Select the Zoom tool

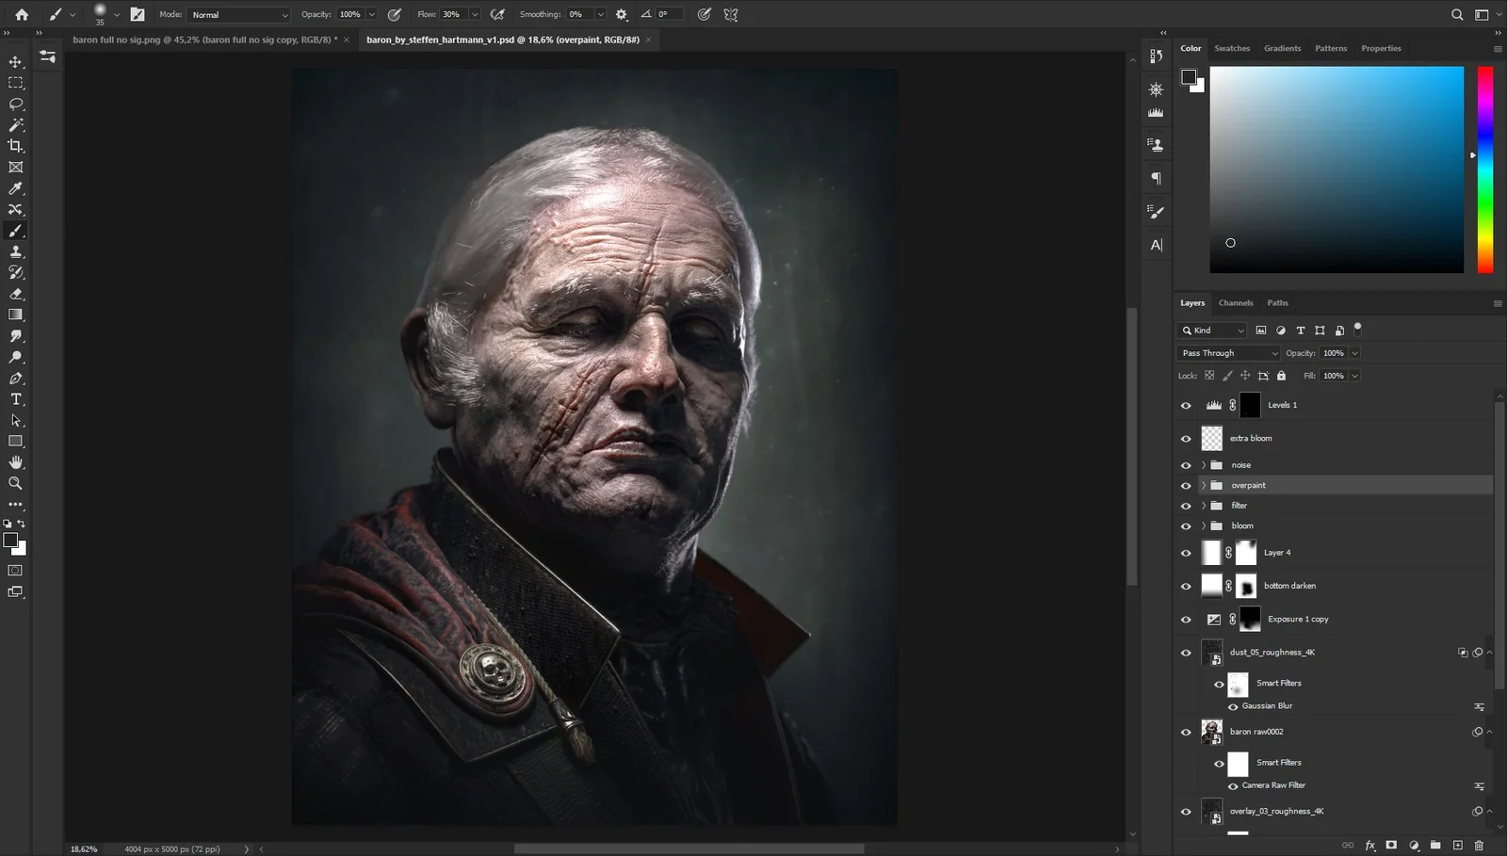pos(15,483)
